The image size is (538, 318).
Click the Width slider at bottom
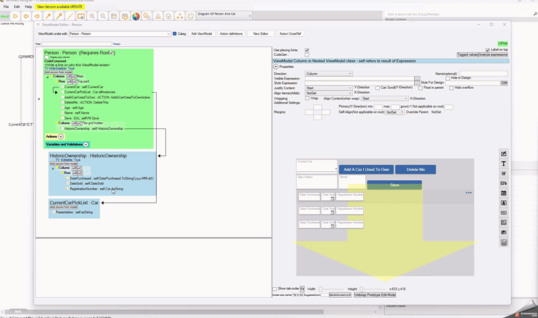click(x=330, y=288)
